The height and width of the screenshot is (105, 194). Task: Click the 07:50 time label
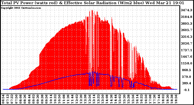(16, 99)
